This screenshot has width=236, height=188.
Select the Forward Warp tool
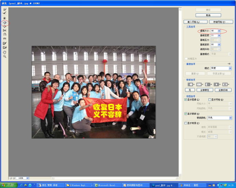5,10
